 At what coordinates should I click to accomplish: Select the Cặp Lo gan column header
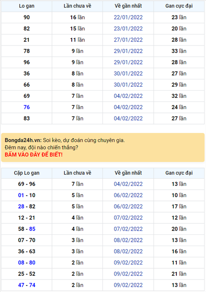pyautogui.click(x=27, y=173)
